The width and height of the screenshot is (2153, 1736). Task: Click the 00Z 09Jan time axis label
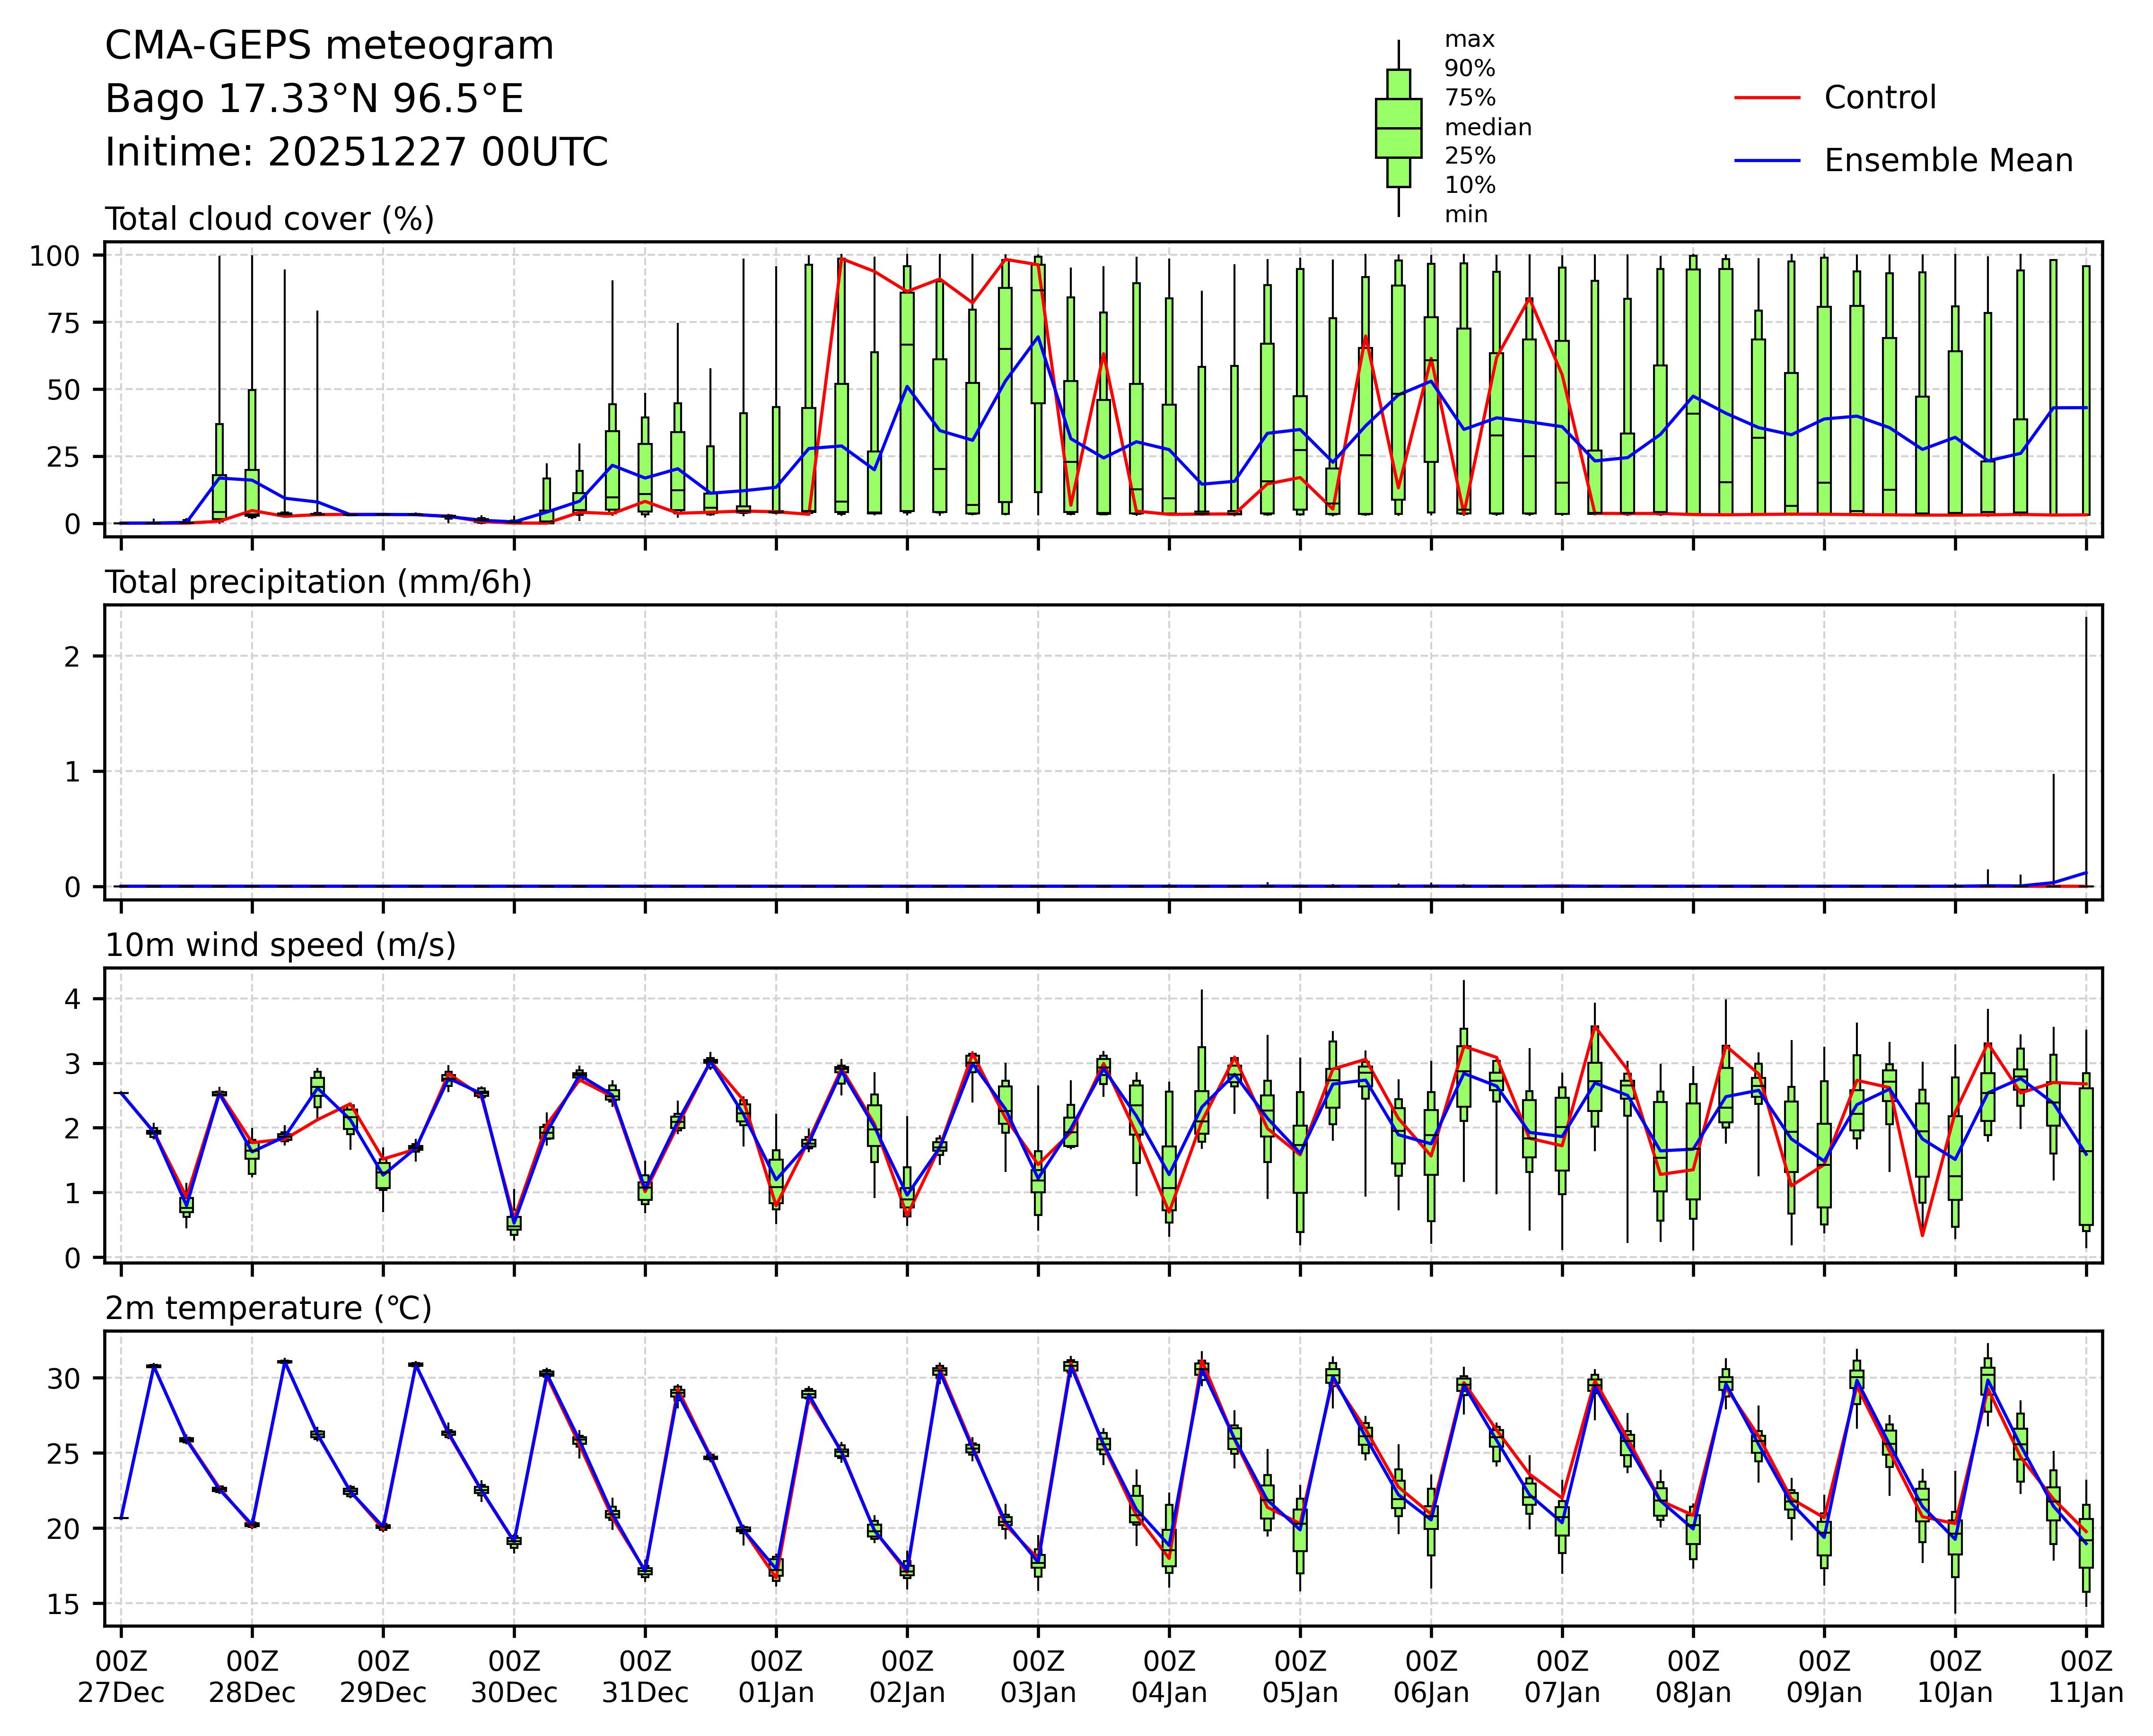pos(1824,1677)
